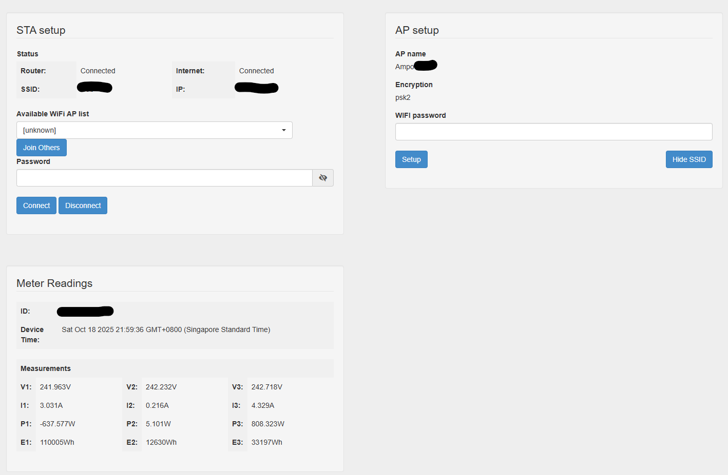Toggle password visibility eye icon
Viewport: 728px width, 475px height.
pyautogui.click(x=323, y=178)
